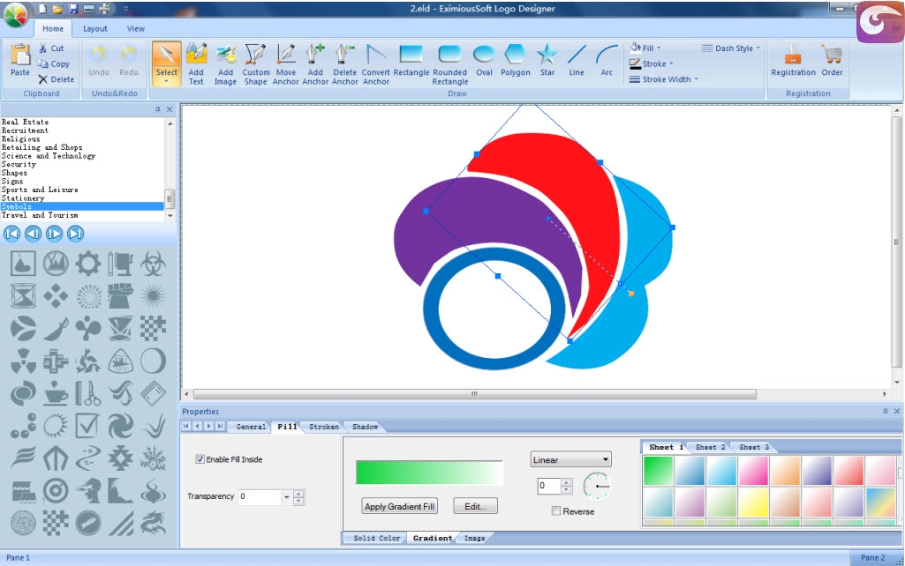Pick the yellow gradient swatch
Screen dimensions: 905x566
754,502
